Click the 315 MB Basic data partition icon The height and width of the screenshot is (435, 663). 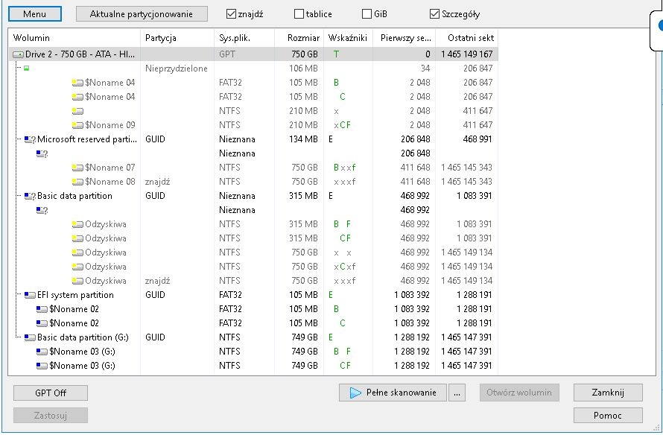pos(30,196)
